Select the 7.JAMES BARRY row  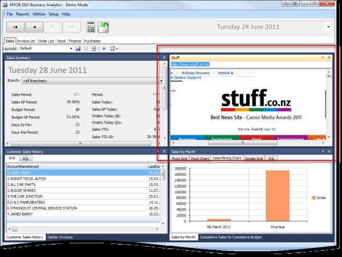click(83, 214)
